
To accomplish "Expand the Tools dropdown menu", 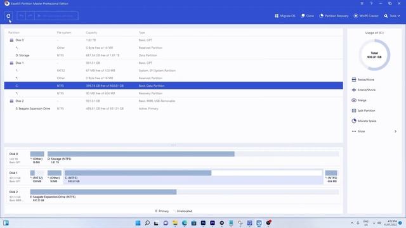I will [392, 16].
